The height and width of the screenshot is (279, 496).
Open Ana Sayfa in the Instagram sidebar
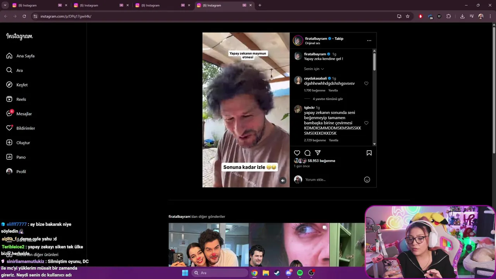[x=21, y=56]
